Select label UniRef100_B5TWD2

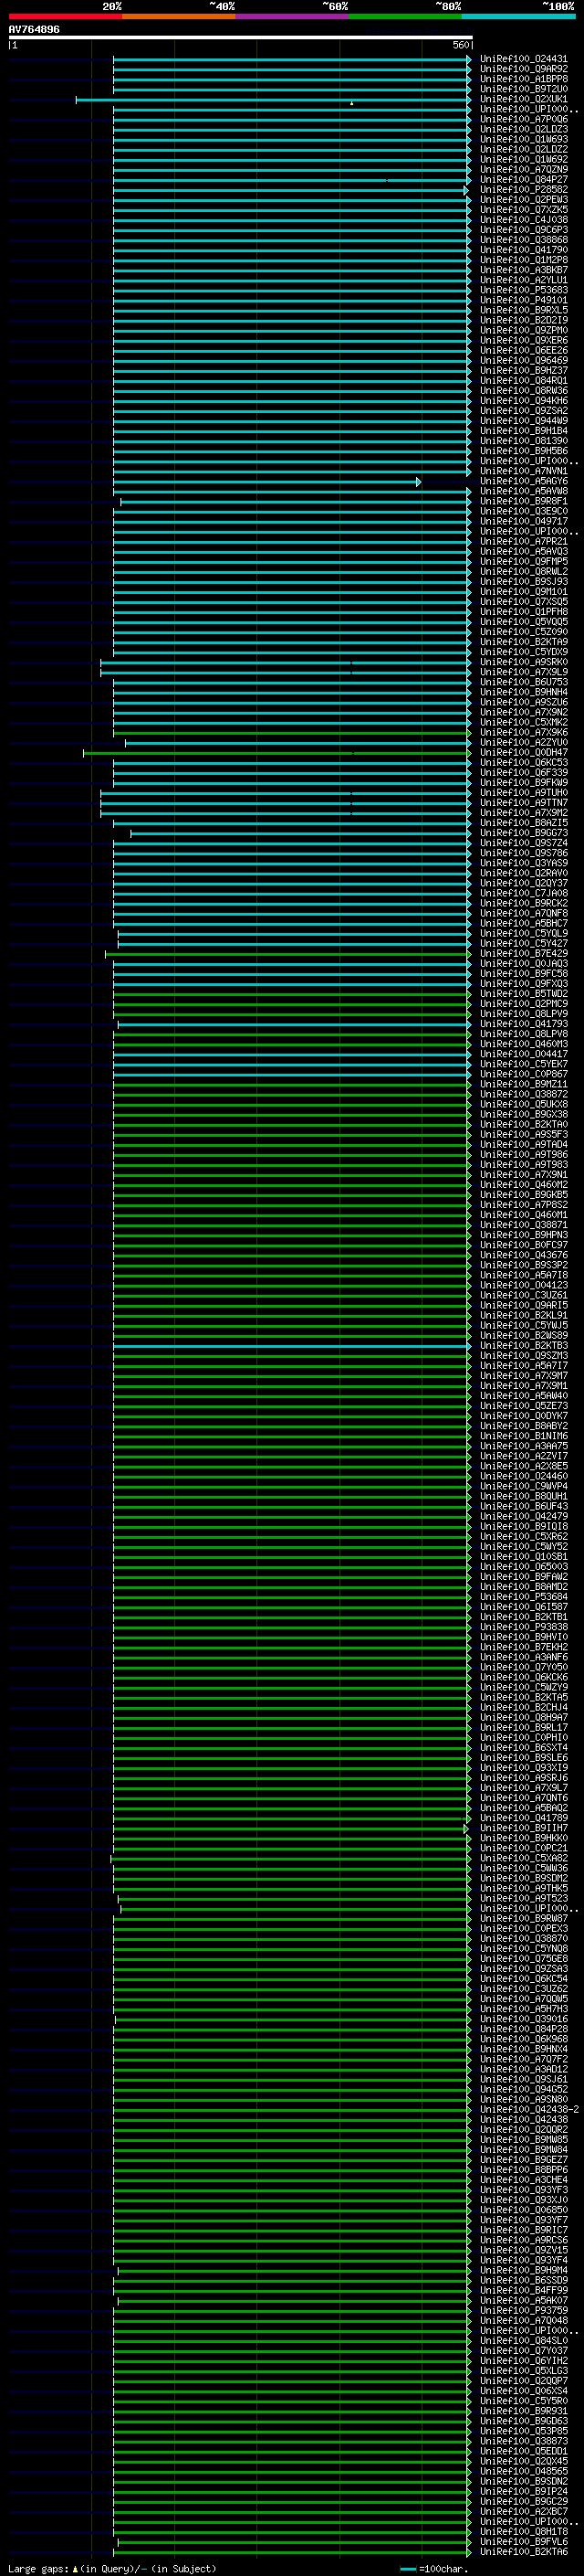(x=523, y=993)
